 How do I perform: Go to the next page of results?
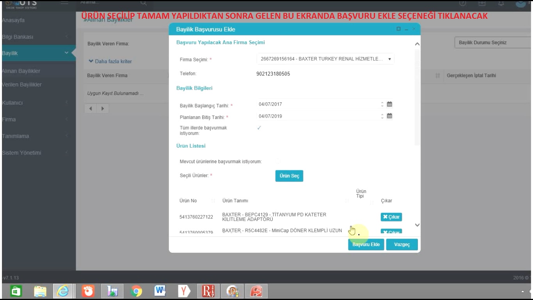[103, 109]
